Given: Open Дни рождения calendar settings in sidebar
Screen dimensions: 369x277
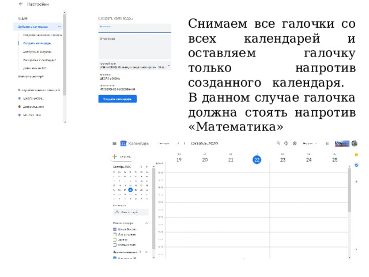Looking at the screenshot, I should [33, 106].
